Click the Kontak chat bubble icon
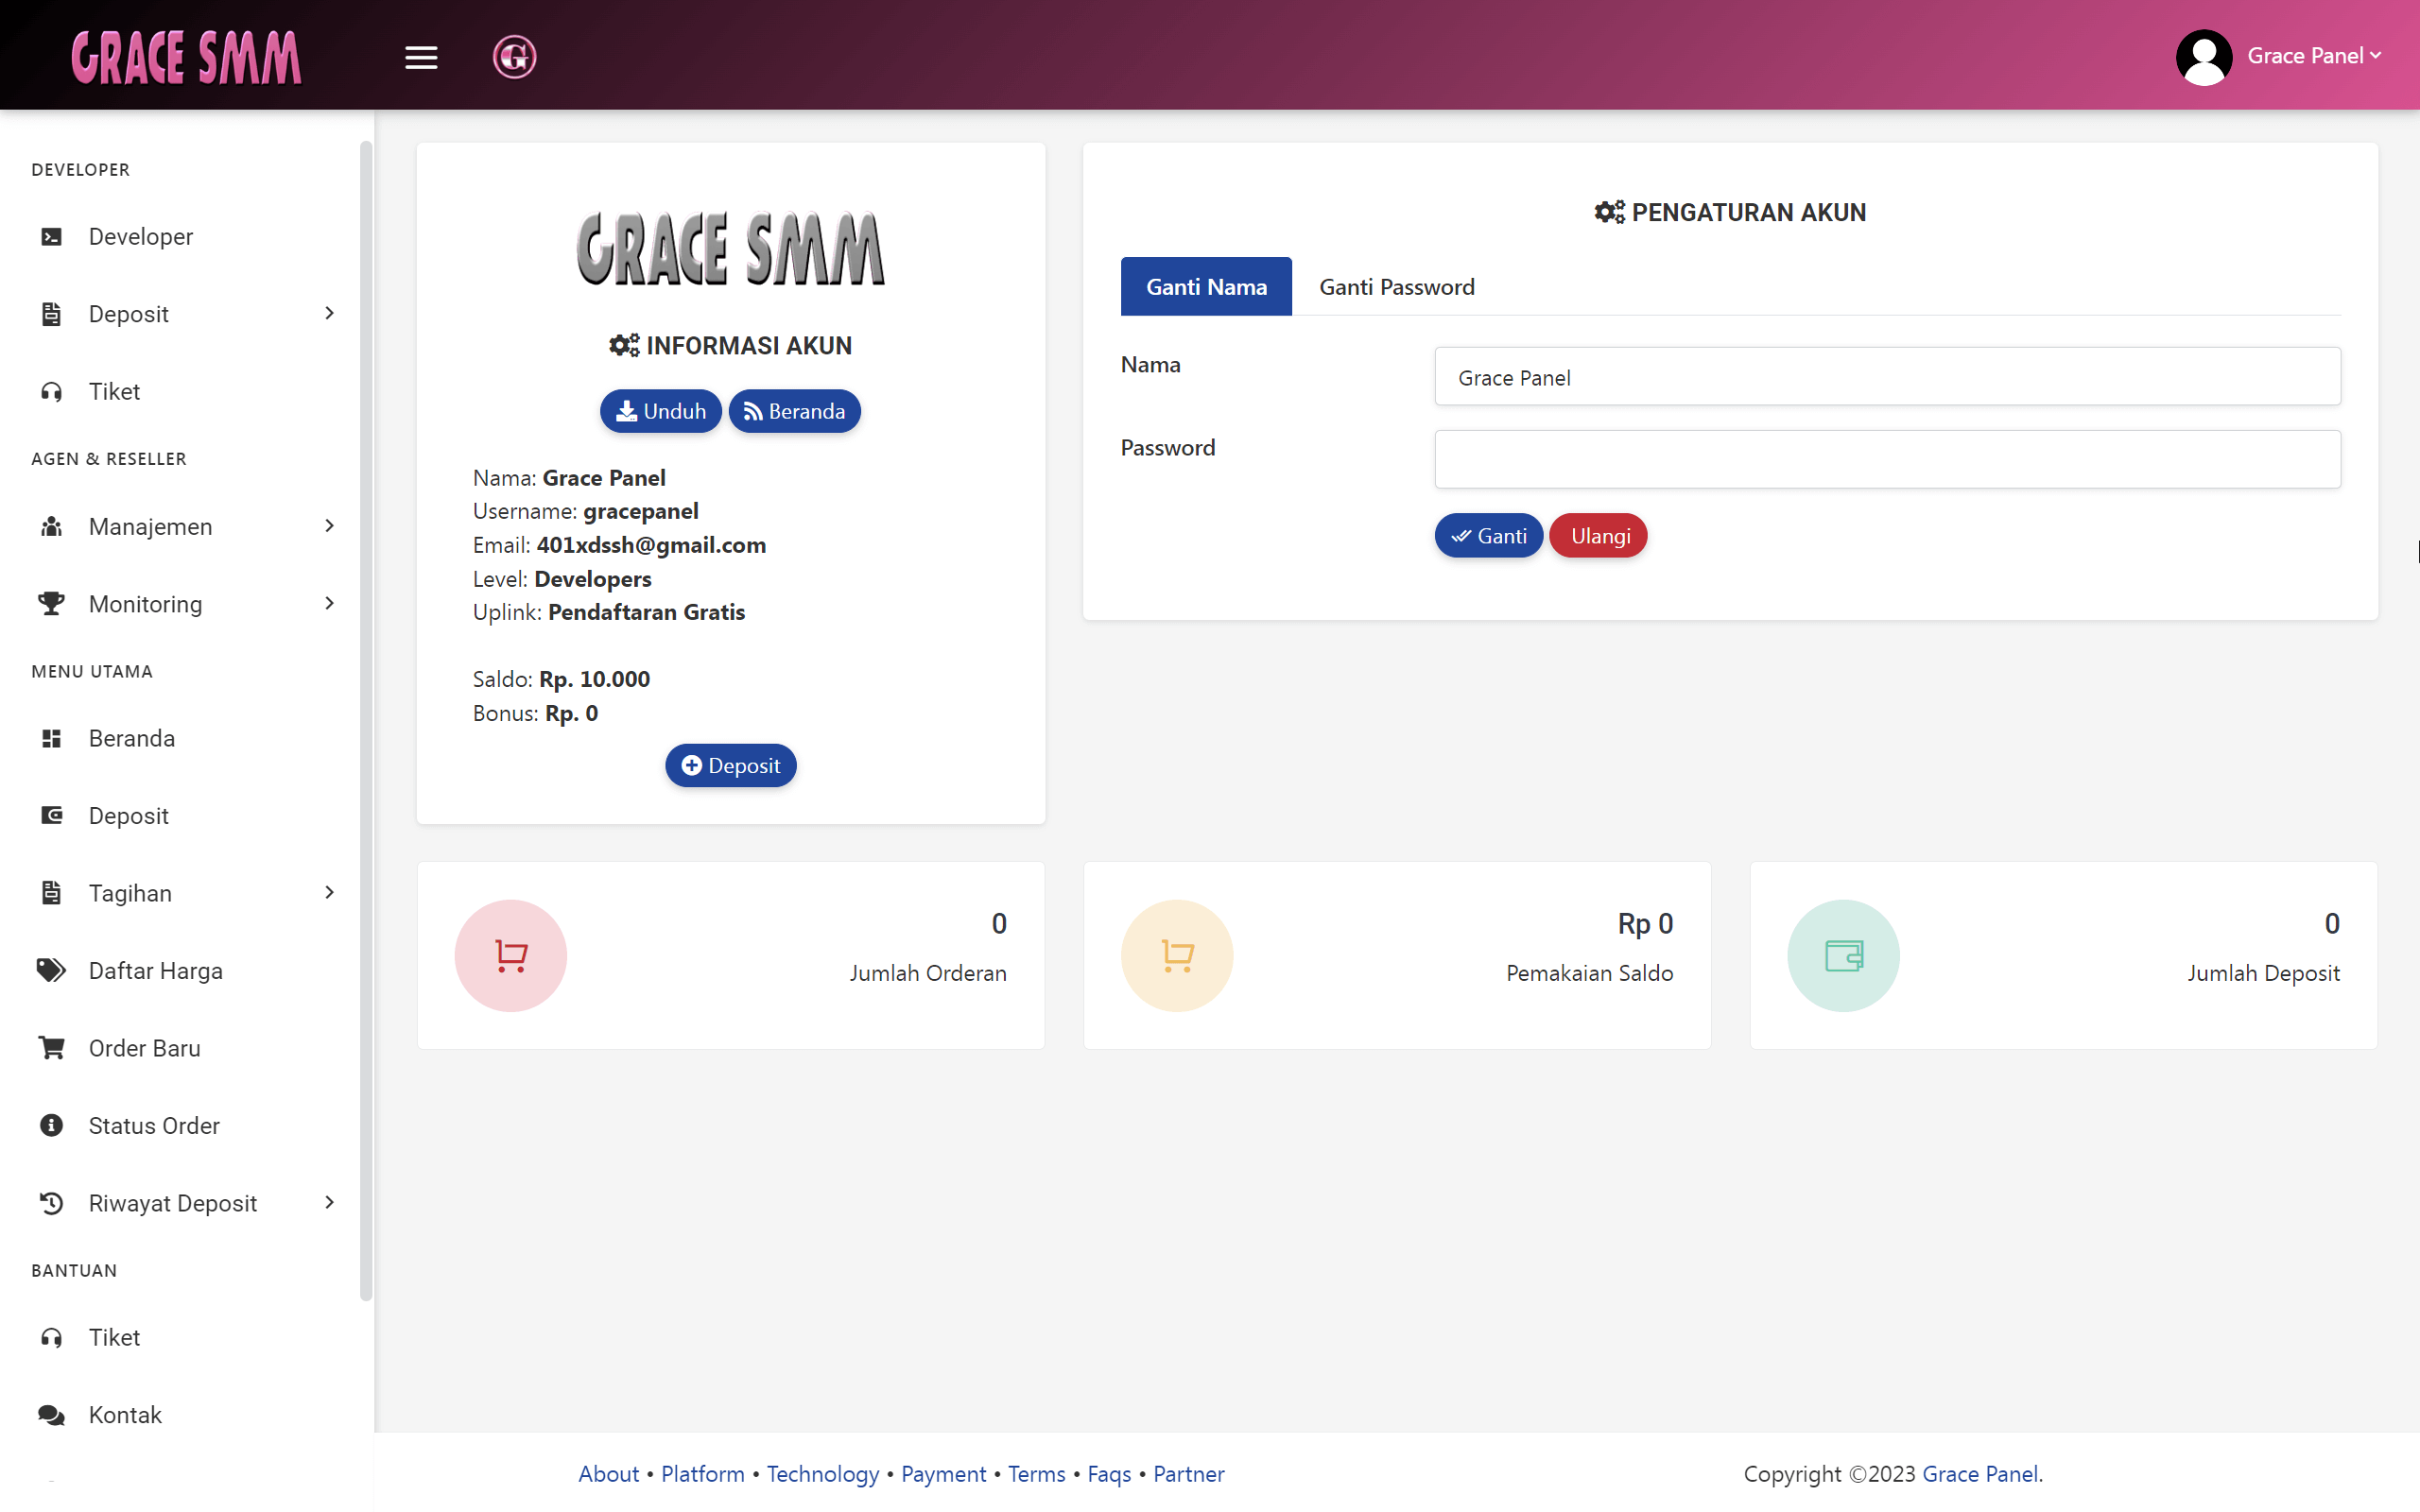2420x1512 pixels. [x=51, y=1414]
